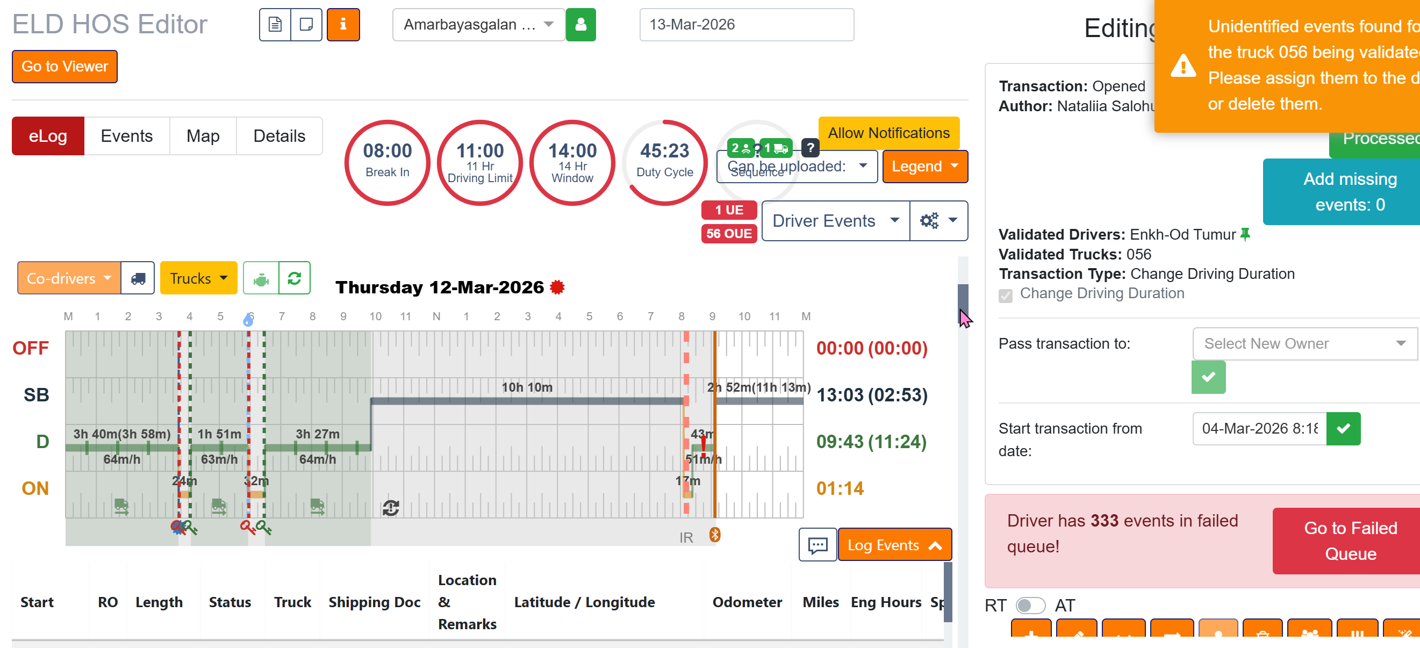Viewport: 1420px width, 648px height.
Task: Open the chat comment icon button
Action: [817, 545]
